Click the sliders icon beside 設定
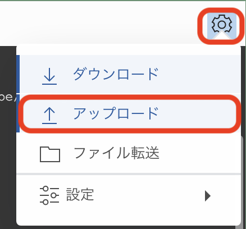 click(x=49, y=195)
